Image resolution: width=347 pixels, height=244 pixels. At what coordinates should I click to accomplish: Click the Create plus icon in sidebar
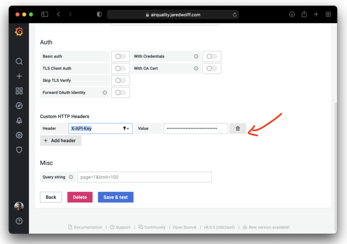pyautogui.click(x=19, y=76)
